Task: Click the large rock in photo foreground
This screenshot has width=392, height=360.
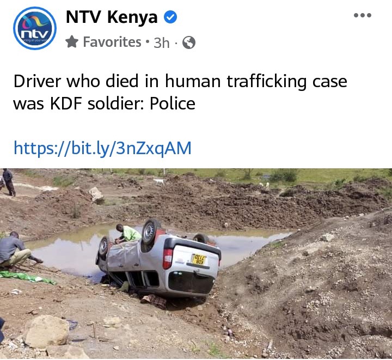Action: coord(47,332)
